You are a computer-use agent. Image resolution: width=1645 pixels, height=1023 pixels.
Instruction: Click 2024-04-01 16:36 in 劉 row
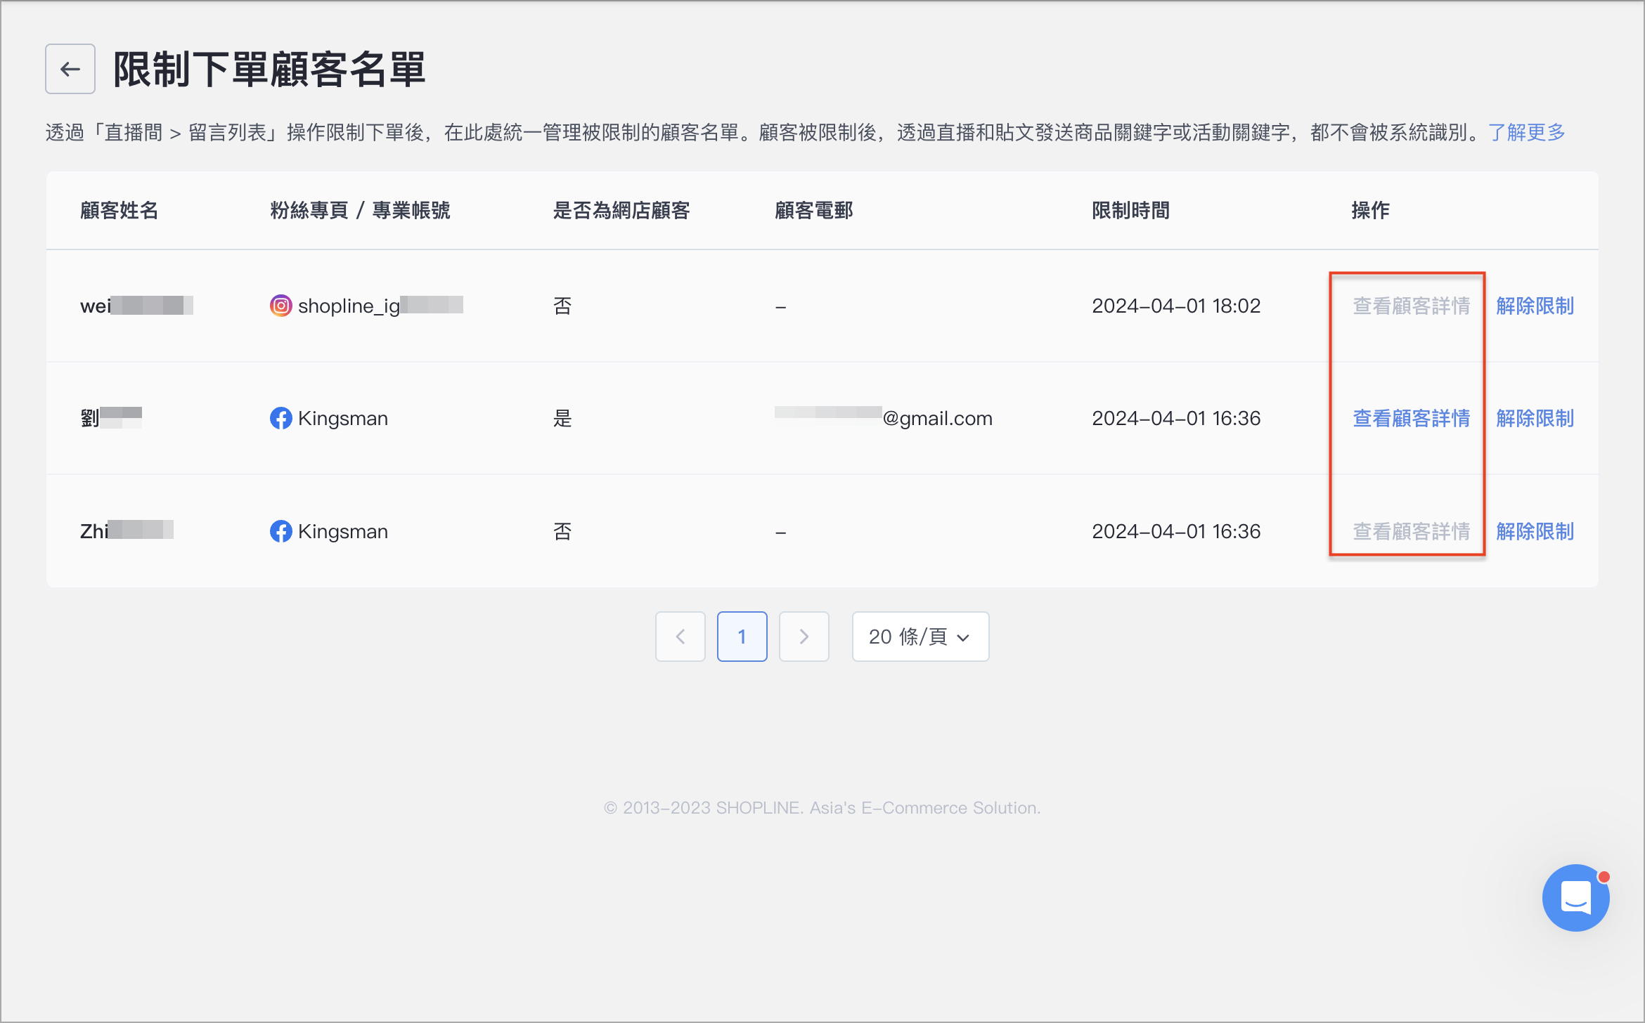(1176, 418)
